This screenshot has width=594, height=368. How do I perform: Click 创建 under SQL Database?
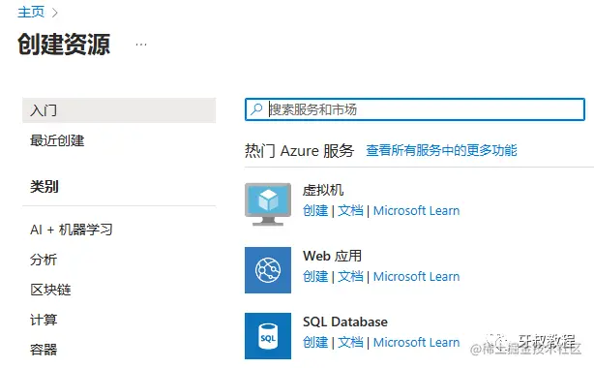[315, 342]
